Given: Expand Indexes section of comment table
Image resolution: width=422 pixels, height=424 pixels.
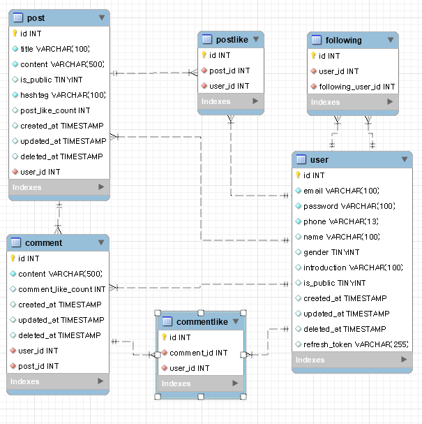Looking at the screenshot, I should 100,381.
